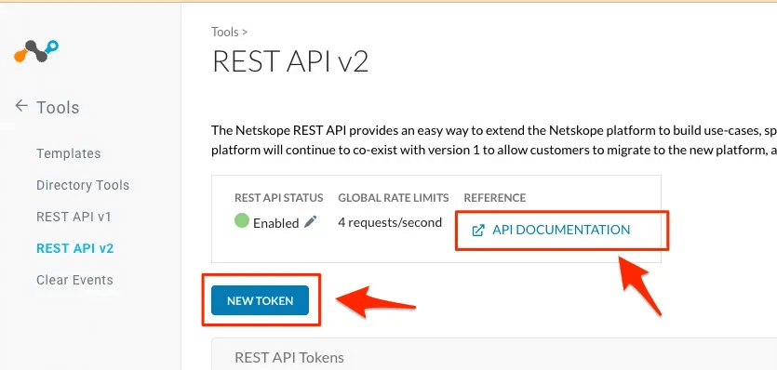Click the green Enabled status dot
This screenshot has width=777, height=370.
pyautogui.click(x=241, y=220)
